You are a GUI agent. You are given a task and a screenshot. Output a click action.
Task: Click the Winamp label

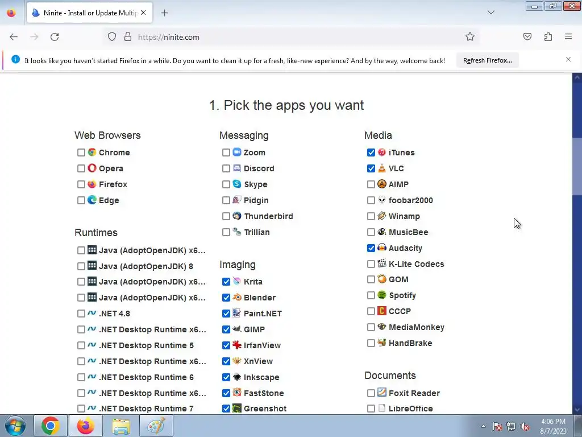coord(404,216)
